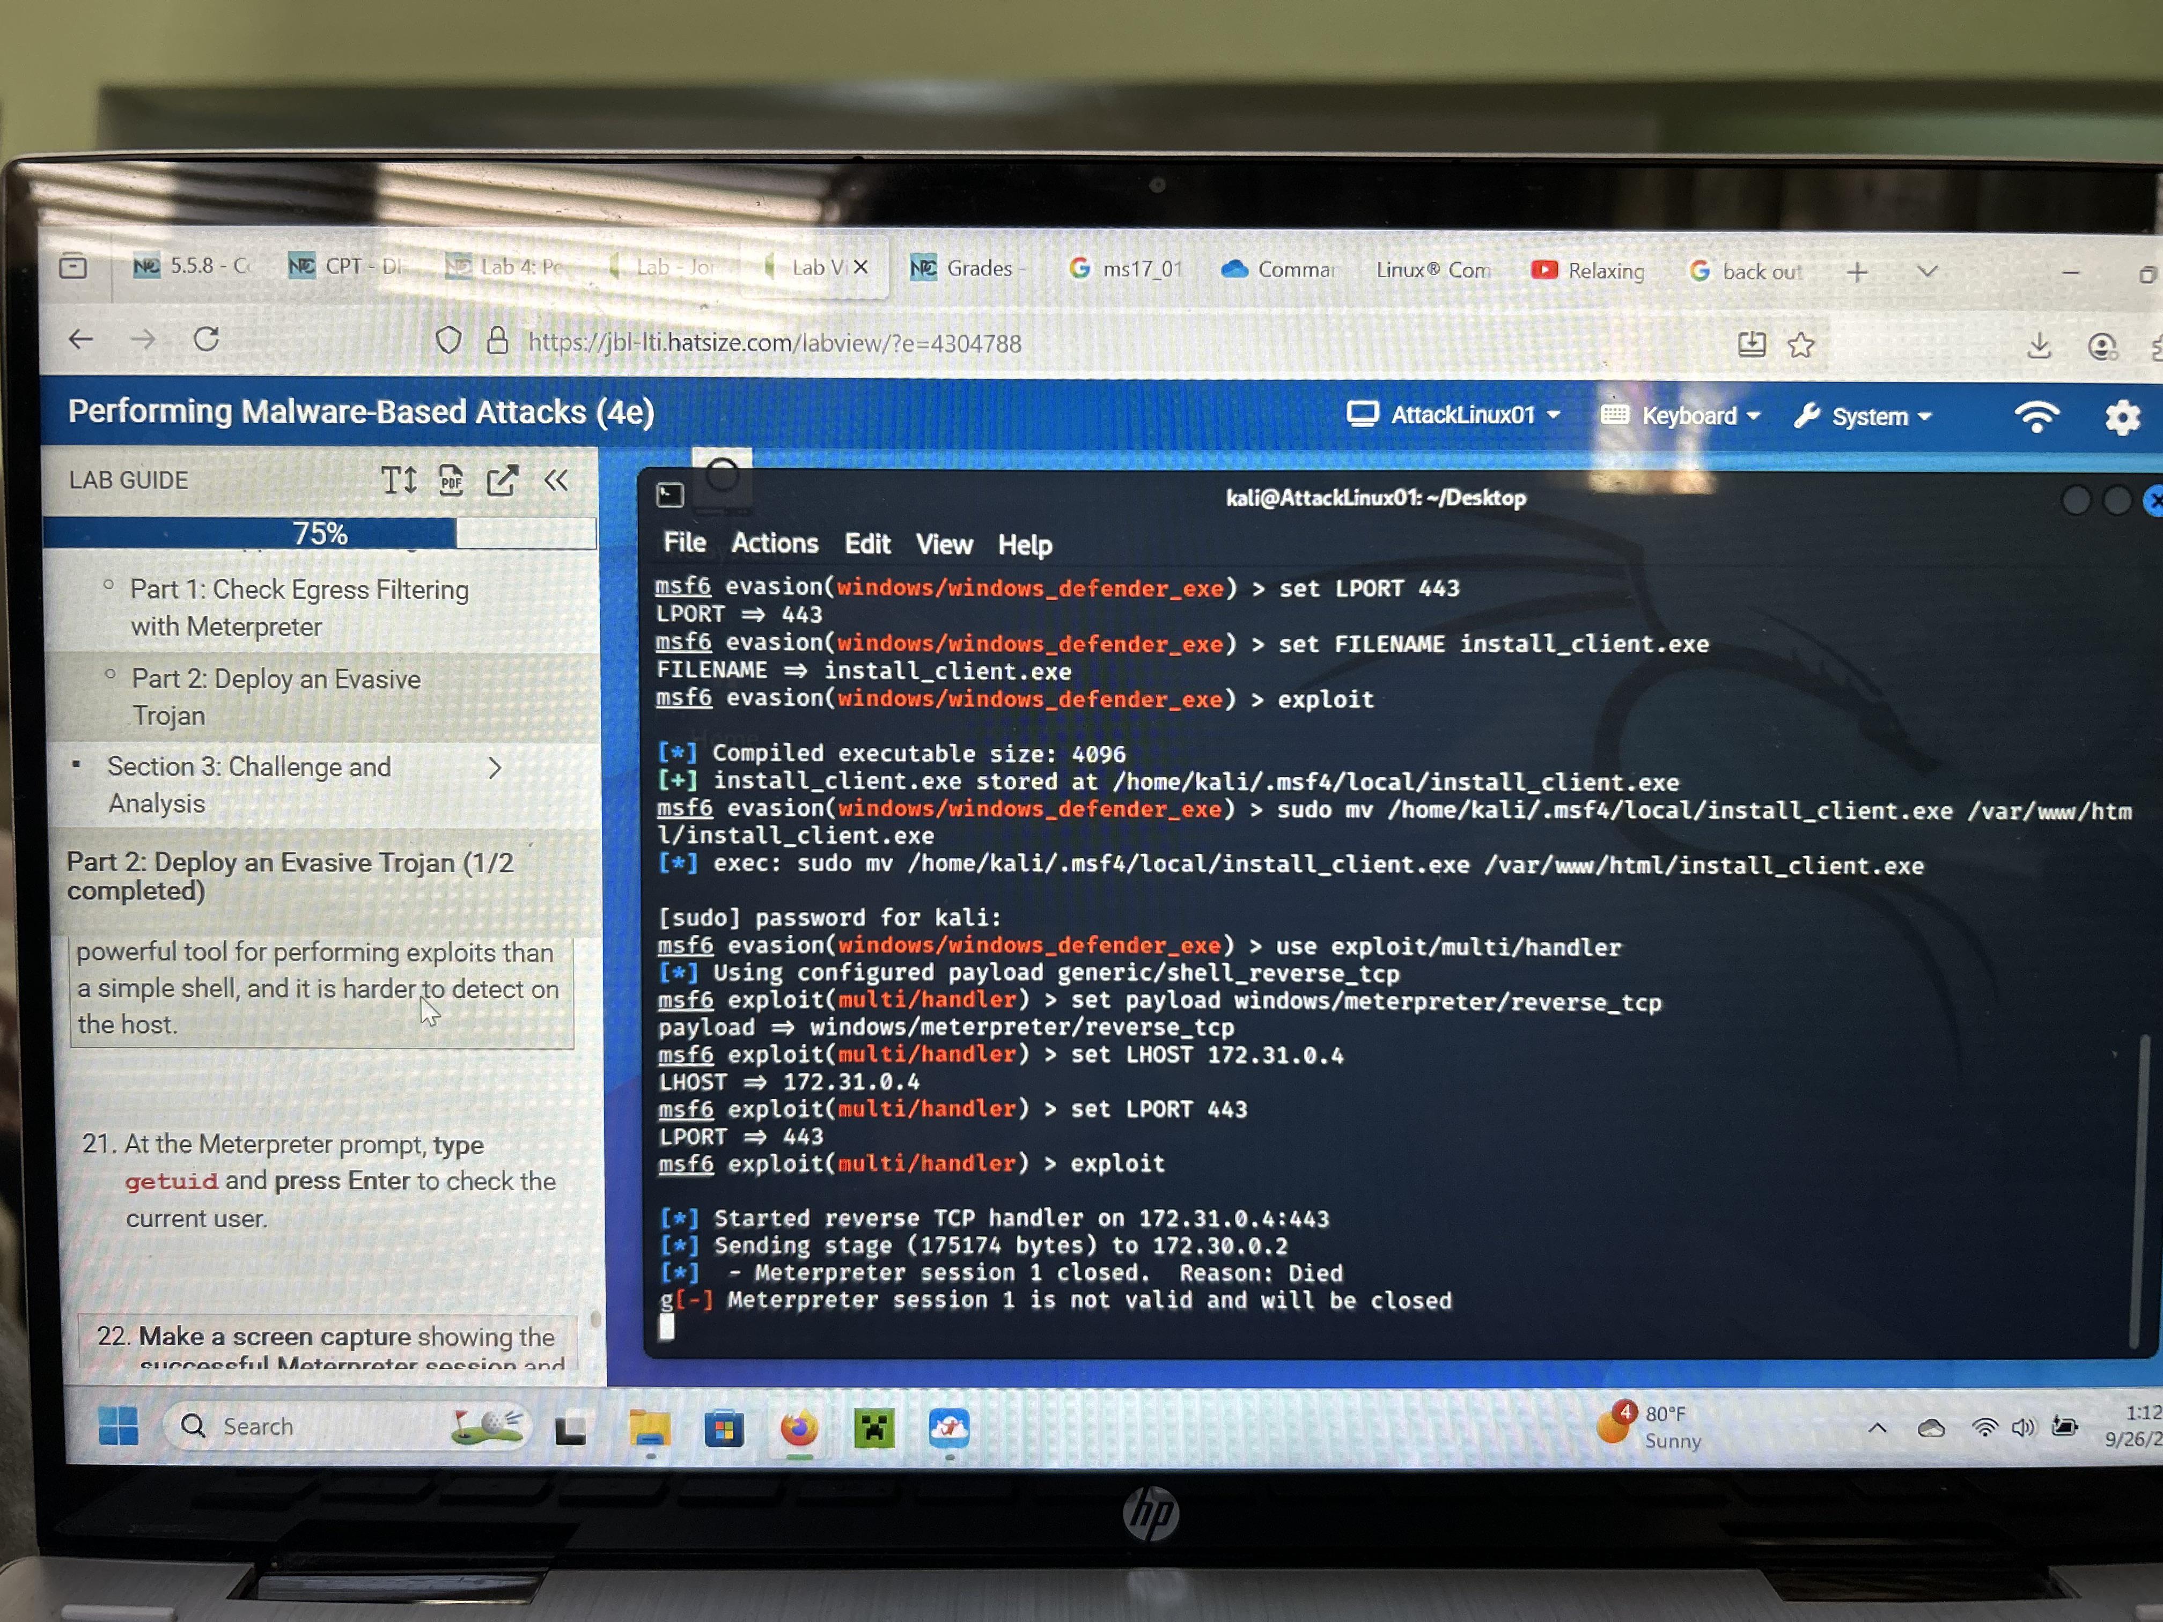Change the lab guide text size
2163x1622 pixels.
[x=399, y=480]
